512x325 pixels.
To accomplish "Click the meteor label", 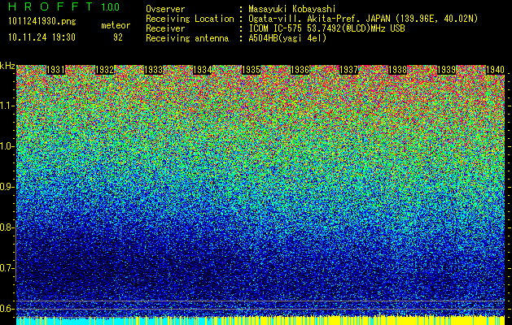I will [x=116, y=25].
